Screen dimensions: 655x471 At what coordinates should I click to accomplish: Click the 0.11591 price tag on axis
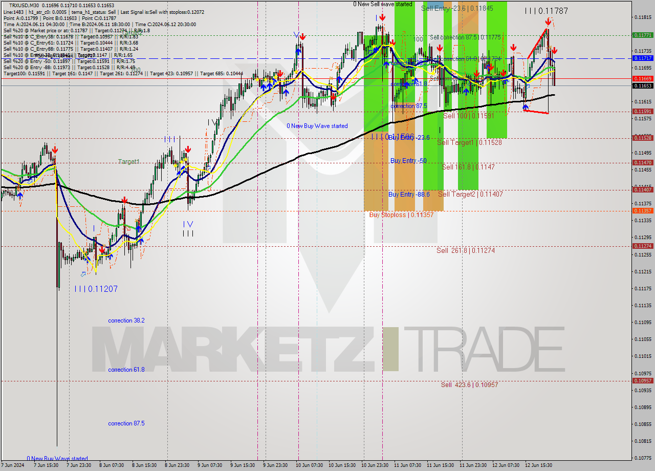(643, 111)
